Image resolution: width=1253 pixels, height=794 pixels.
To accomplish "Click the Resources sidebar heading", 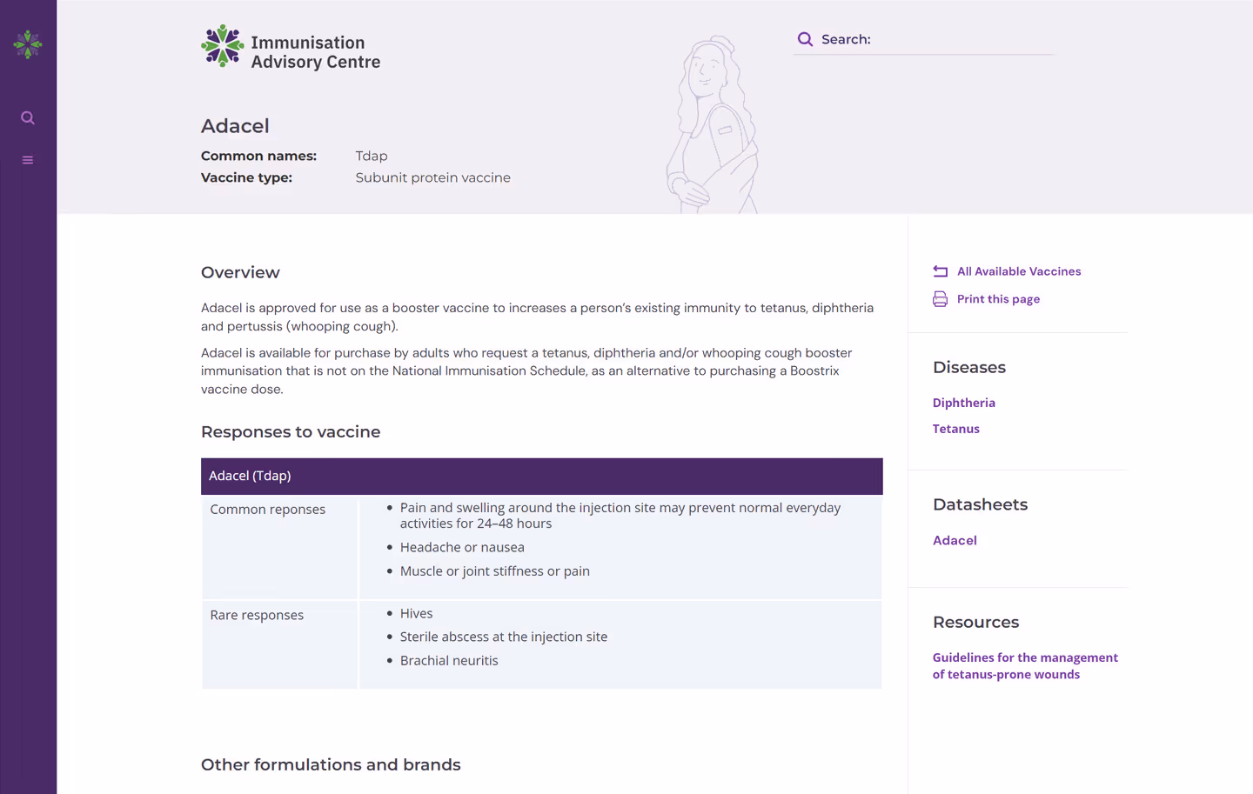I will (x=975, y=622).
